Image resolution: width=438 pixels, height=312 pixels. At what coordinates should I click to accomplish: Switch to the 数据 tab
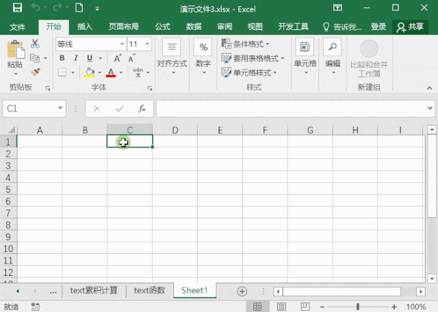tap(194, 27)
